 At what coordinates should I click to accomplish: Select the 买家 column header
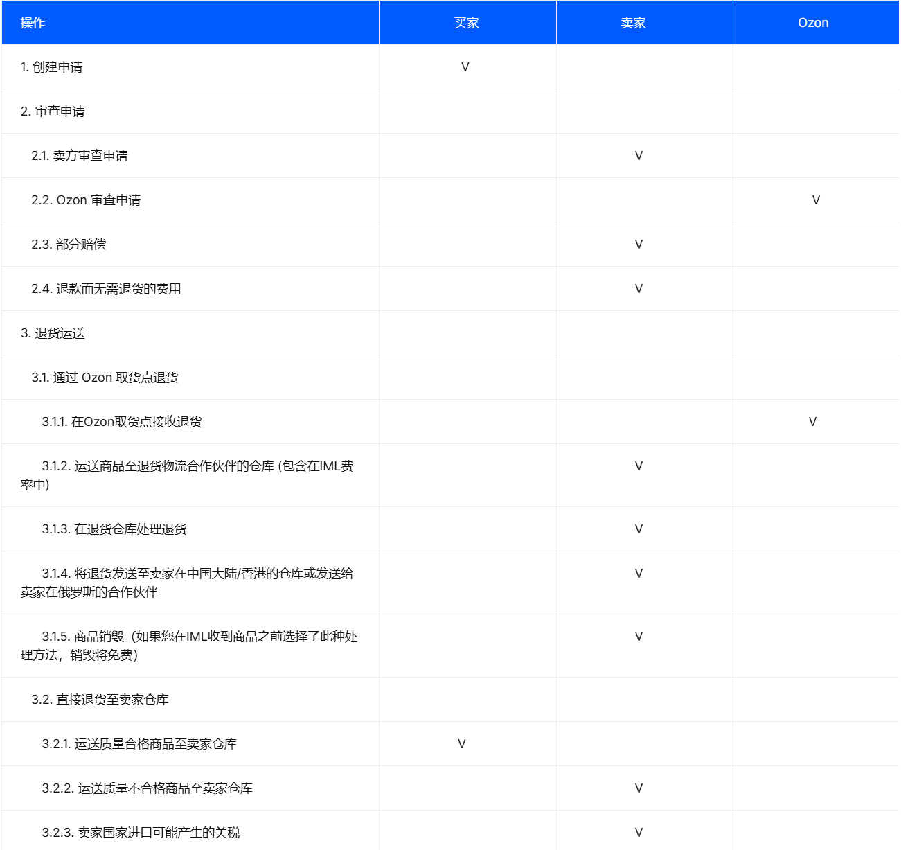coord(467,22)
